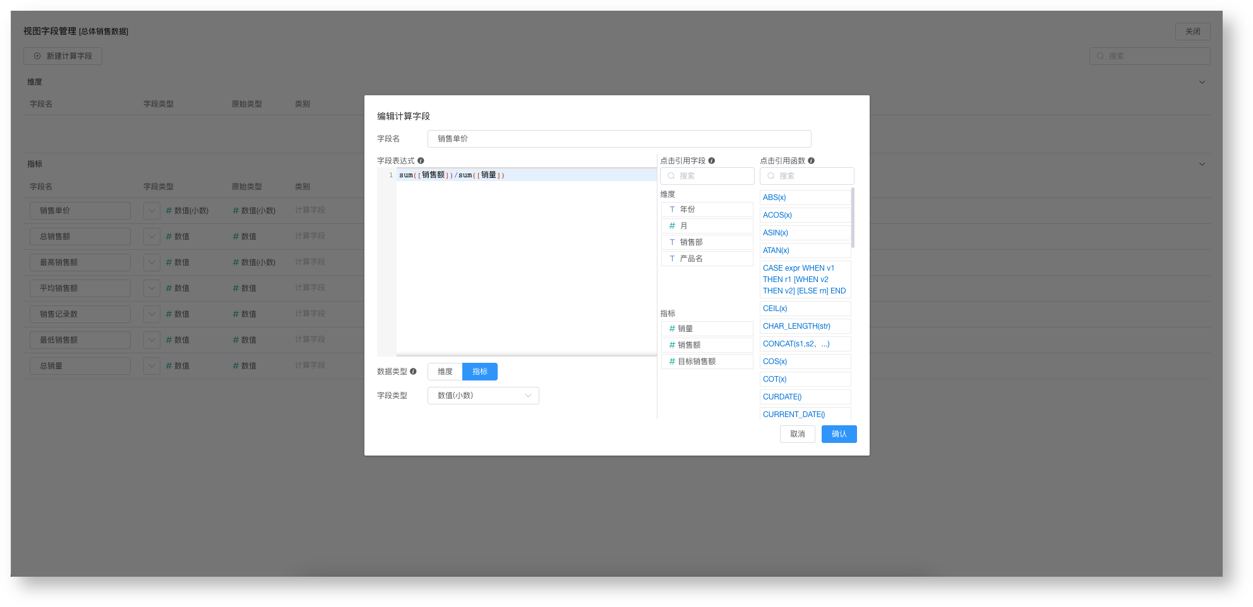Insert the ABS(x) function from the list
Viewport: 1253px width, 607px height.
click(x=775, y=197)
